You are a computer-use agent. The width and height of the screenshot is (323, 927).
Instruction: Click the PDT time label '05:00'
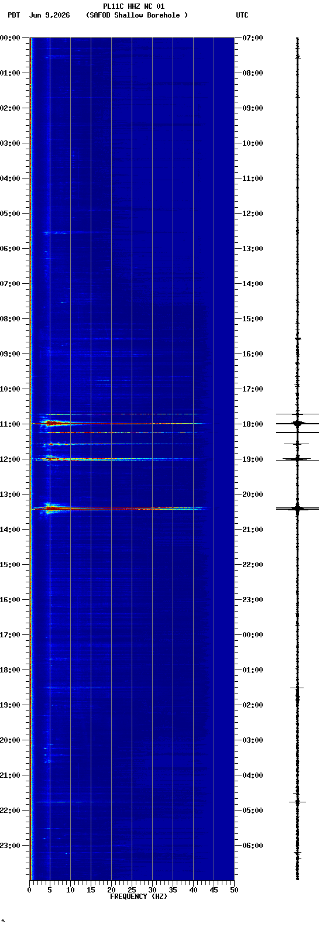[10, 214]
